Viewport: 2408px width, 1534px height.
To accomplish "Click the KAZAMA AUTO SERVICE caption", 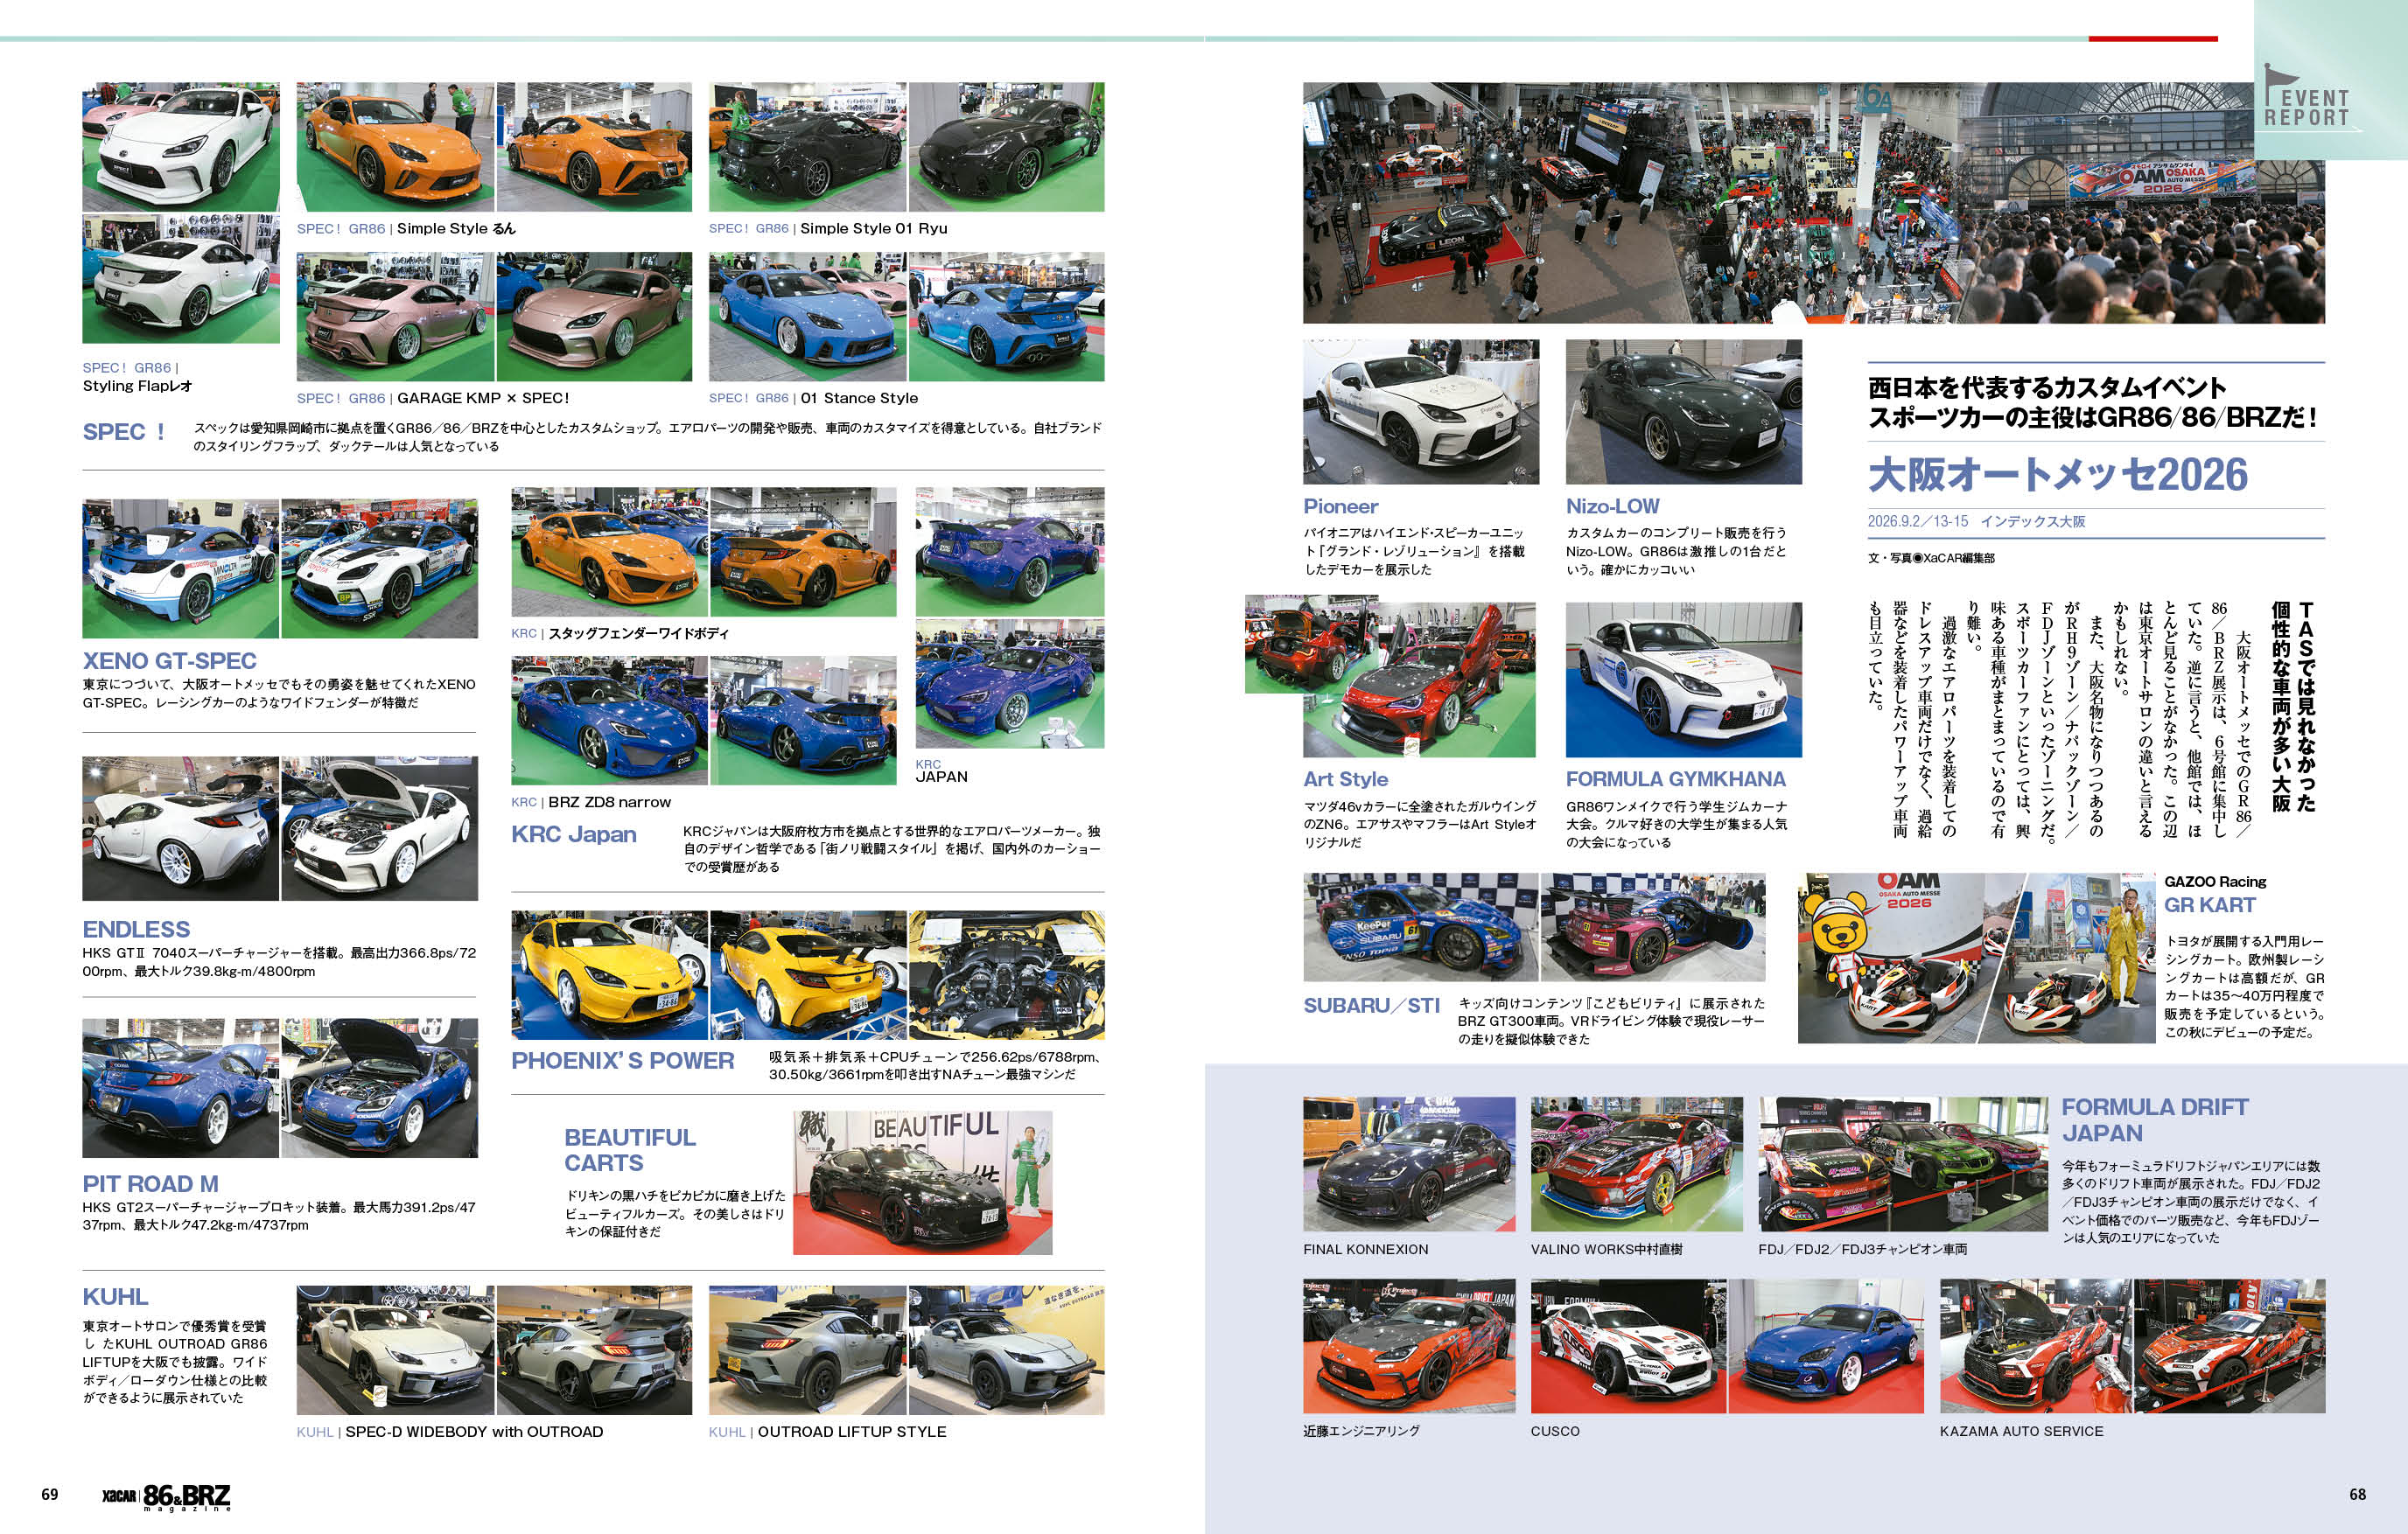I will 2021,1431.
